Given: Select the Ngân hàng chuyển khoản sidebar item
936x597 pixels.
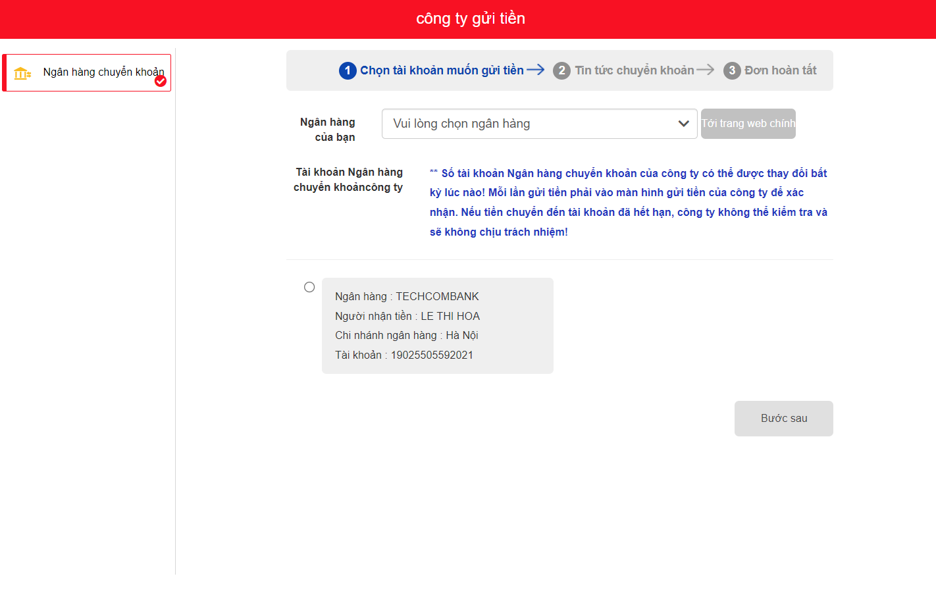Looking at the screenshot, I should (x=87, y=72).
